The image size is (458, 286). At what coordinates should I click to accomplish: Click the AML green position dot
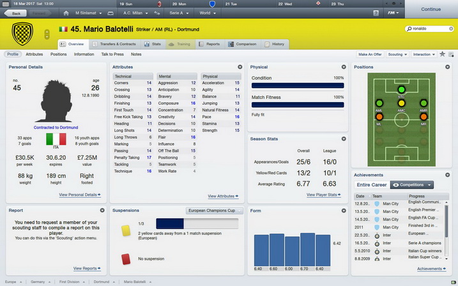pos(379,103)
